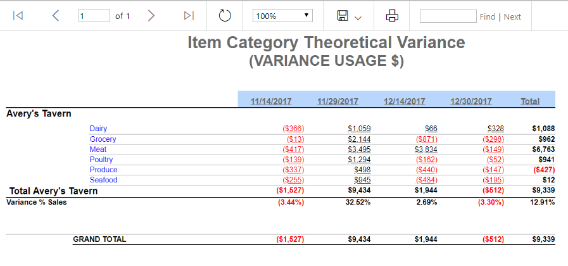
Task: Jump to last page of report
Action: click(189, 16)
